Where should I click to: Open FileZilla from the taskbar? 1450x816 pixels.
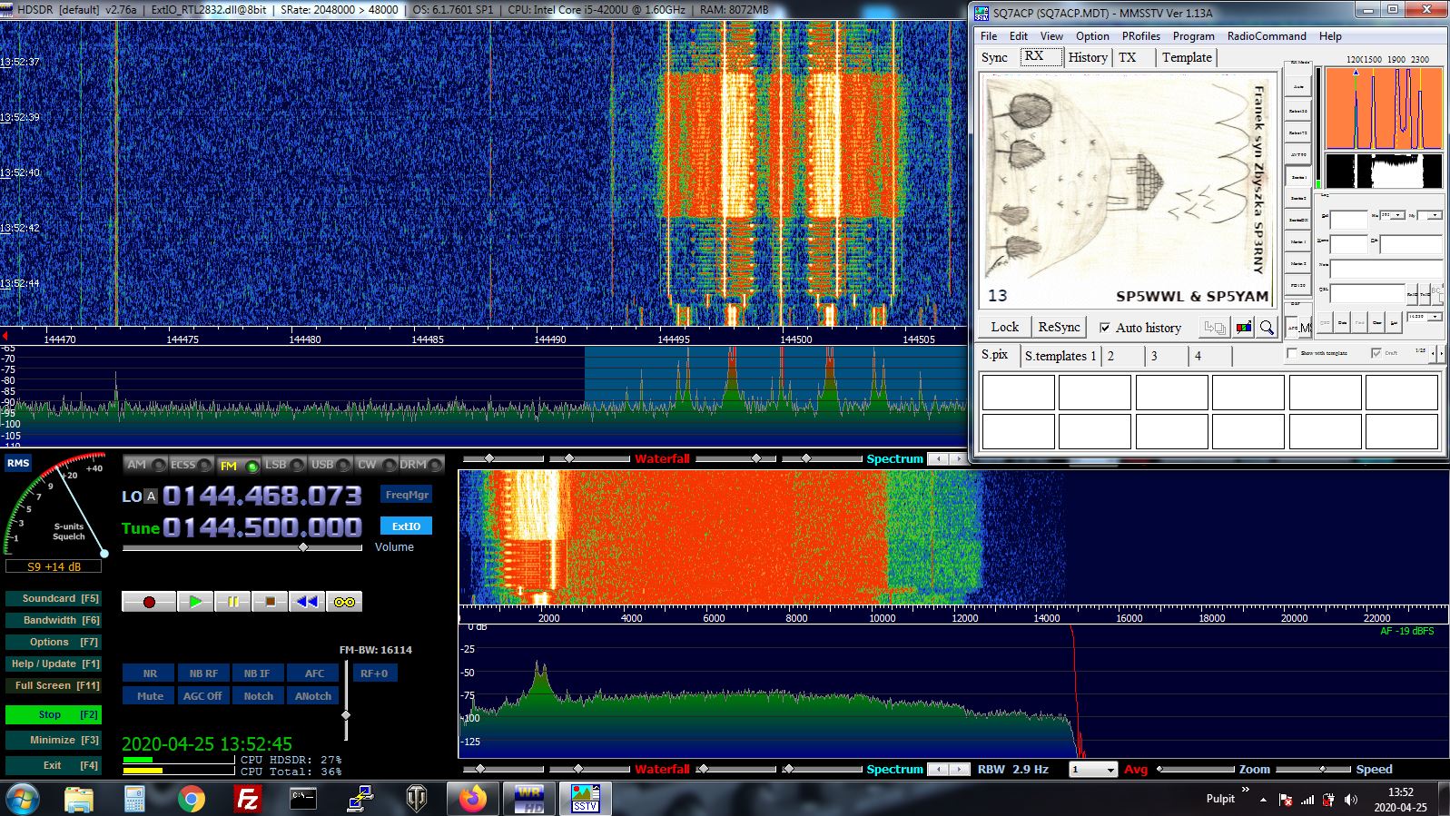(247, 799)
